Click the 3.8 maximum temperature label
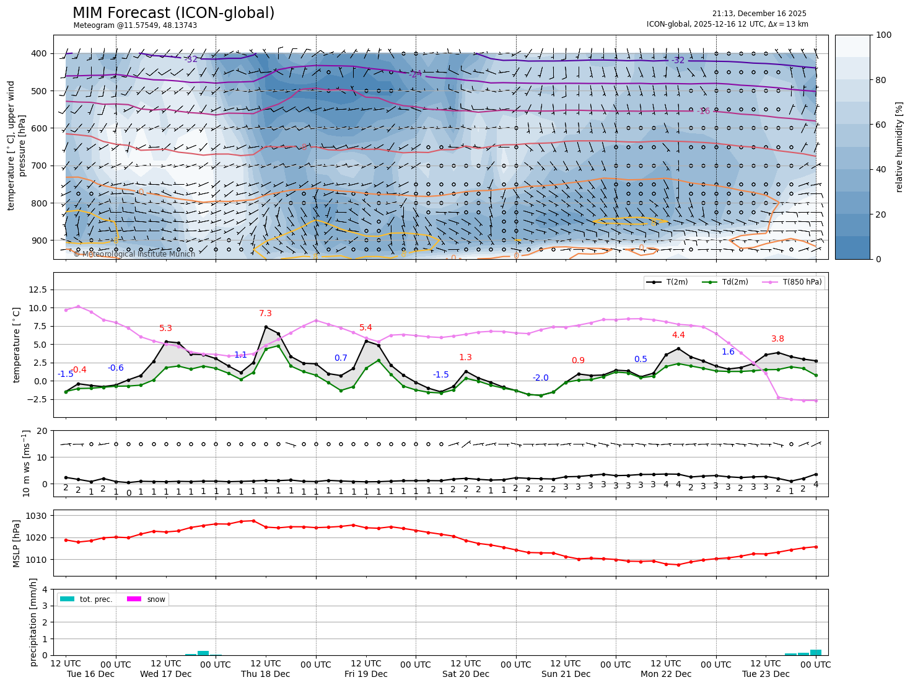This screenshot has width=910, height=685. point(777,339)
